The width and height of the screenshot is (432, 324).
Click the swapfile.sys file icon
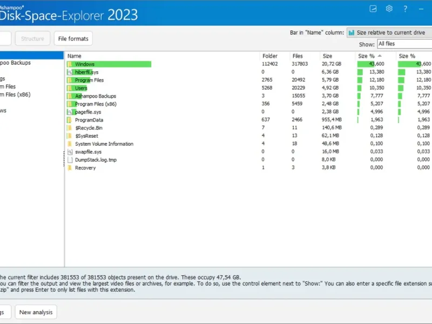[x=70, y=152]
